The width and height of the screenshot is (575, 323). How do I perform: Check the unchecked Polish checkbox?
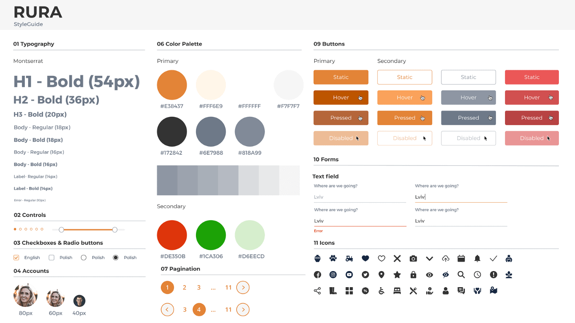(x=52, y=258)
